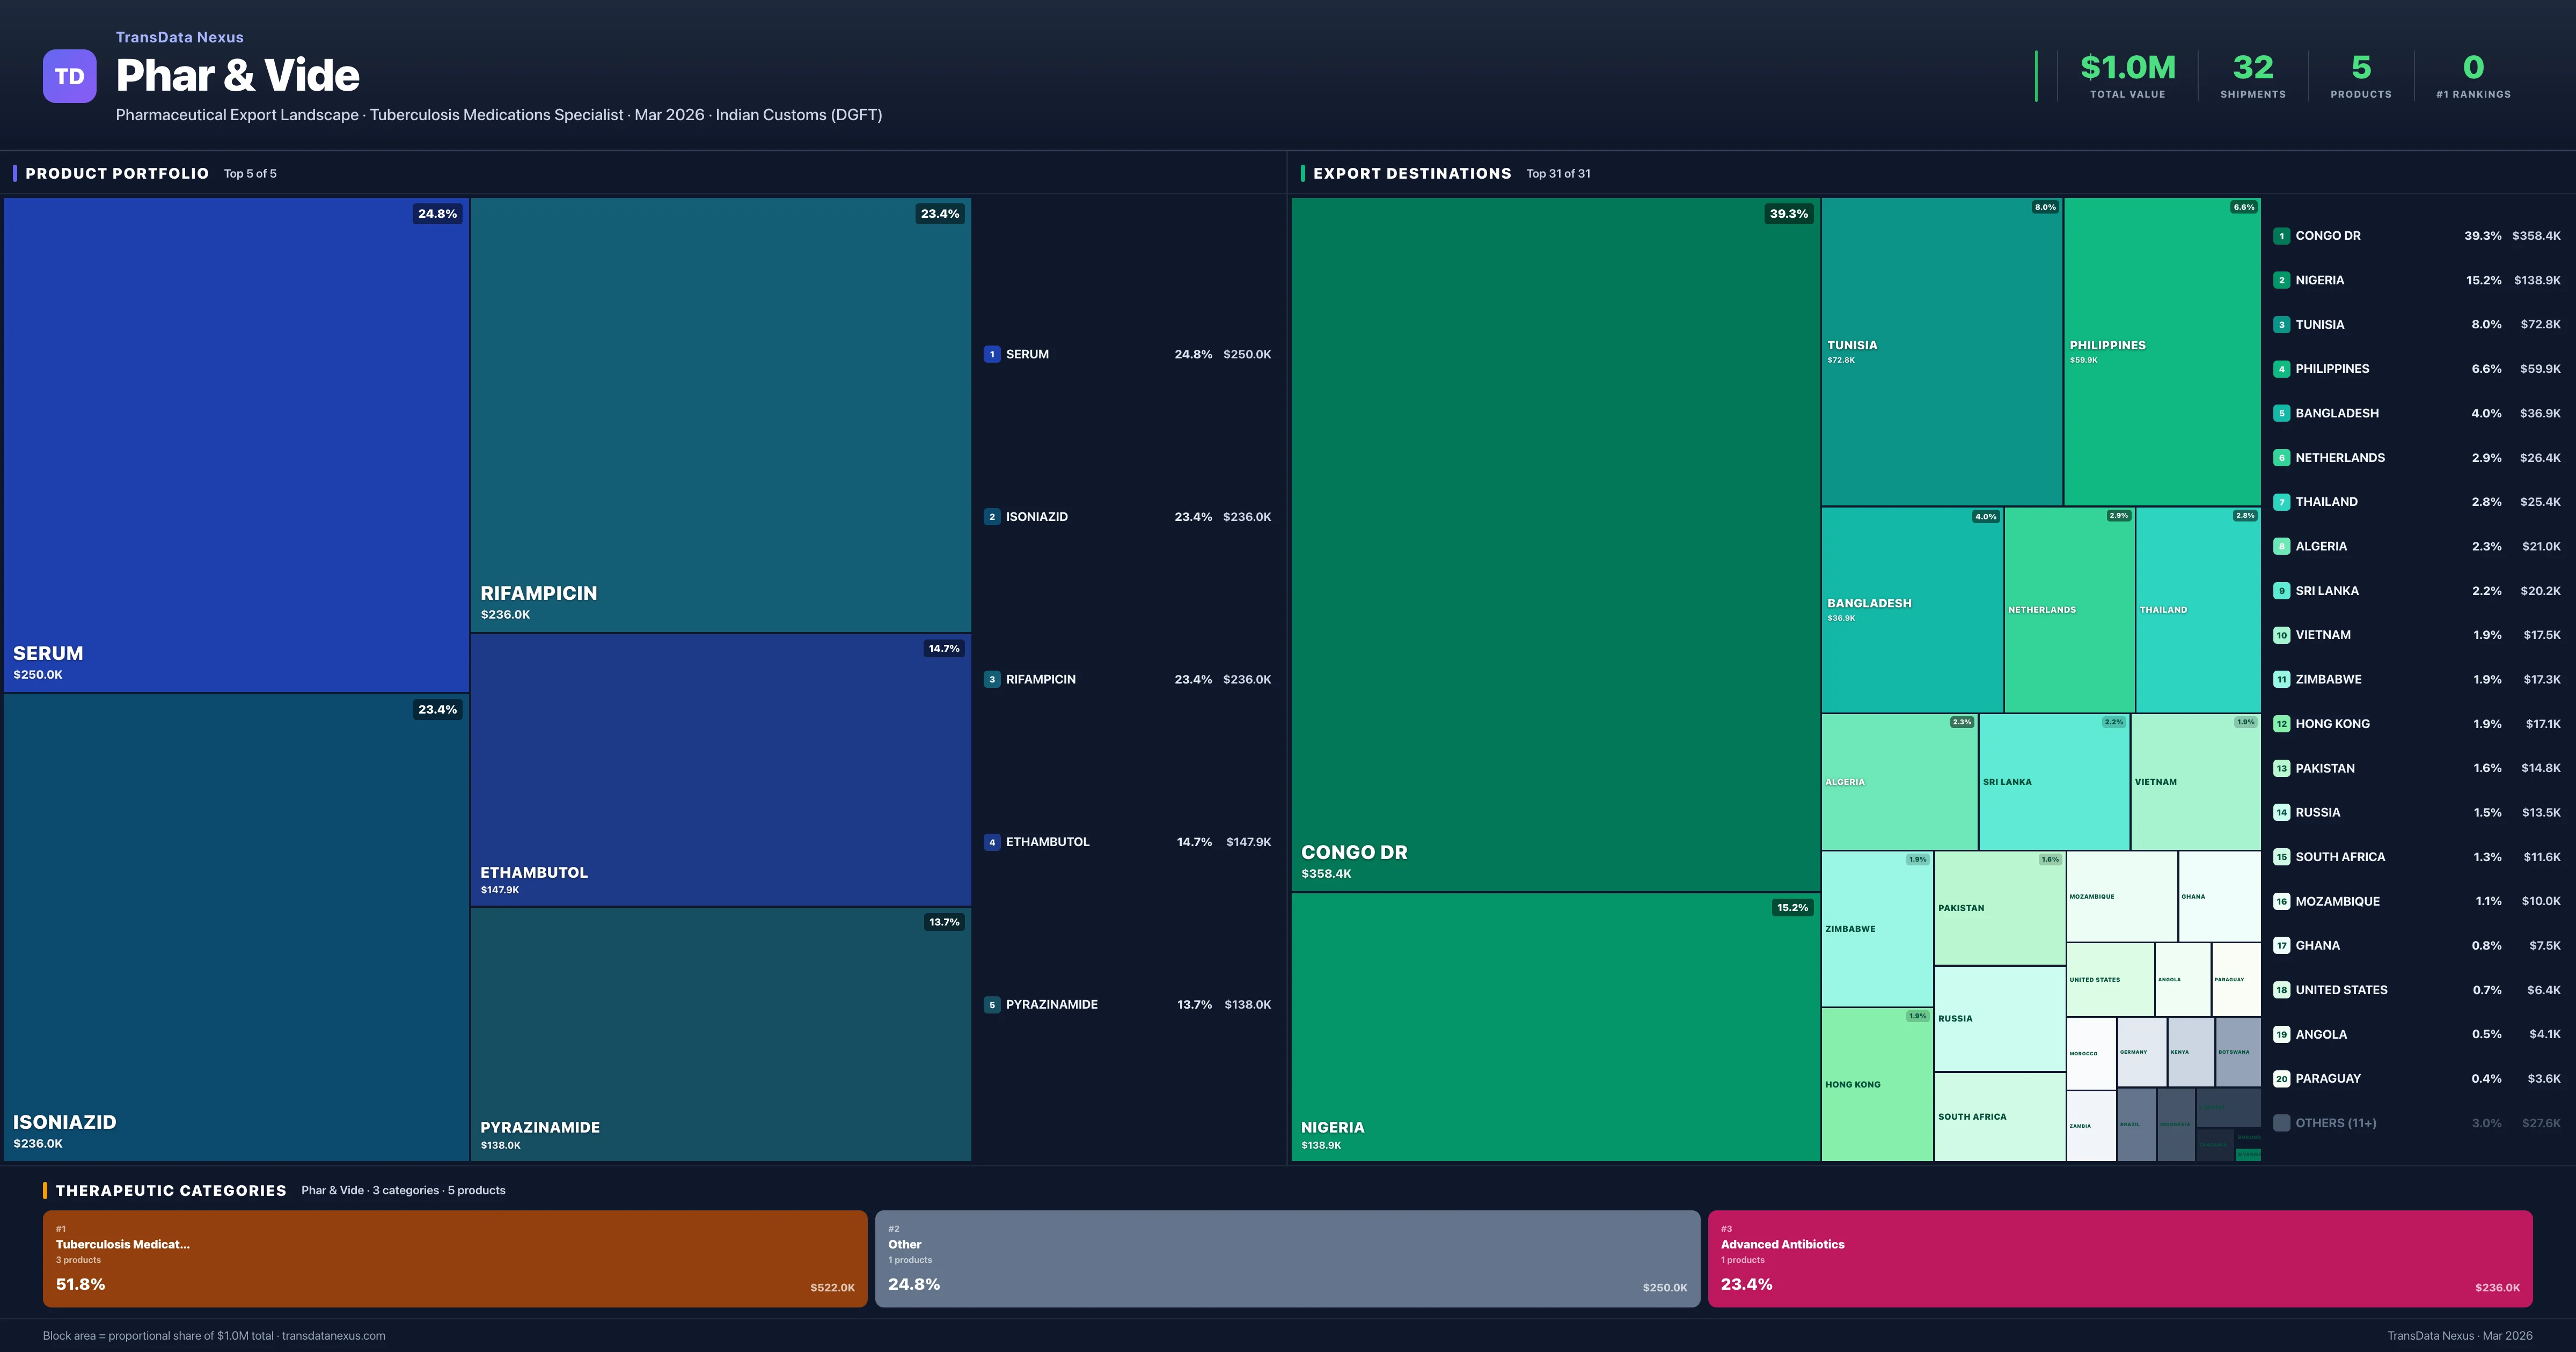Click rank 5 badge beside PYRAZINAMIDE
Viewport: 2576px width, 1352px height.
tap(991, 1004)
